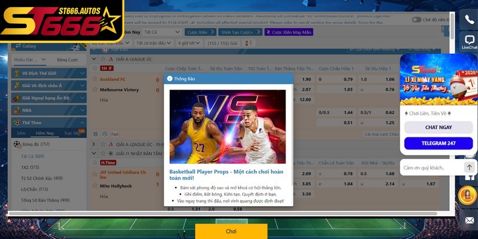The height and width of the screenshot is (239, 478).
Task: Click the list-view icon left of Fast
Action: point(96,134)
